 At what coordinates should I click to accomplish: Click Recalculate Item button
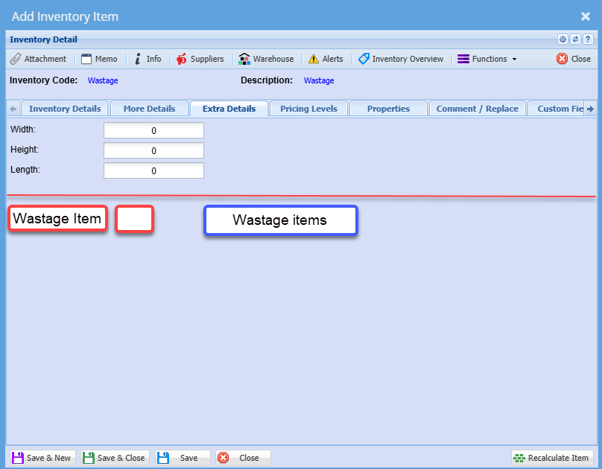552,458
